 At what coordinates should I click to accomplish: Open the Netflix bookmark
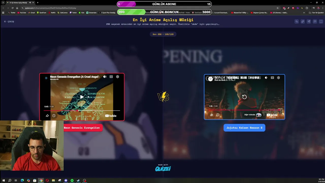(52, 13)
